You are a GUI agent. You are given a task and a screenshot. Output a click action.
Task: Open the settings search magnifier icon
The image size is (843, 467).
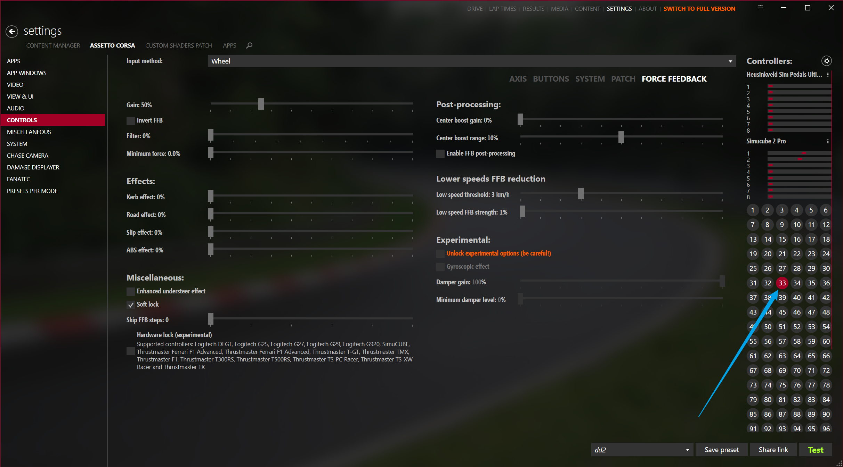tap(249, 45)
